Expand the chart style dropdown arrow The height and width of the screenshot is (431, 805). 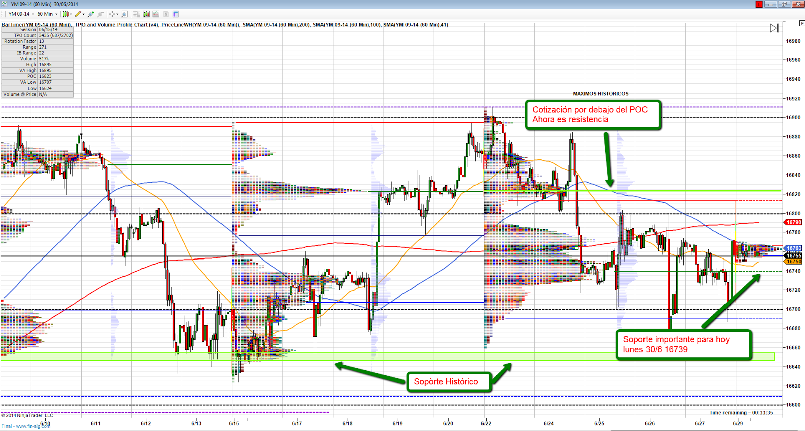(x=71, y=14)
